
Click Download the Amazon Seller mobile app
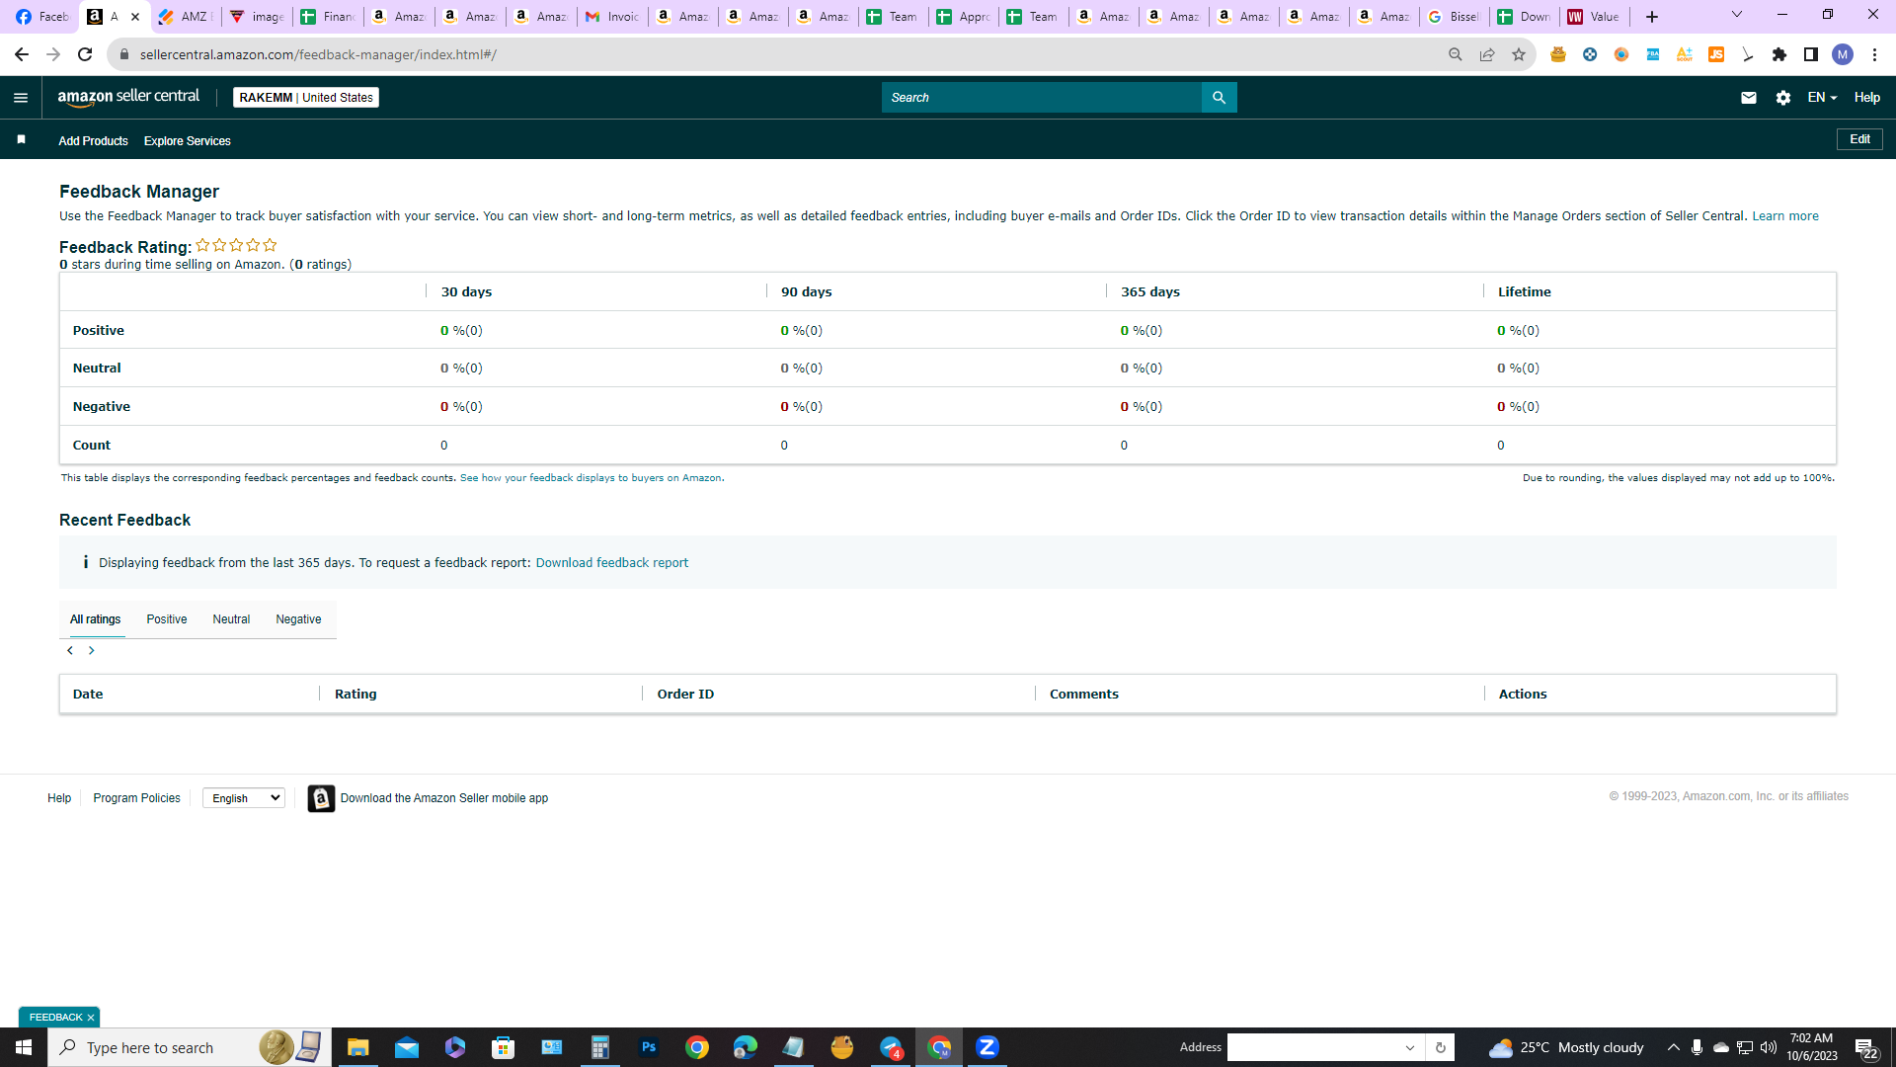(x=444, y=798)
